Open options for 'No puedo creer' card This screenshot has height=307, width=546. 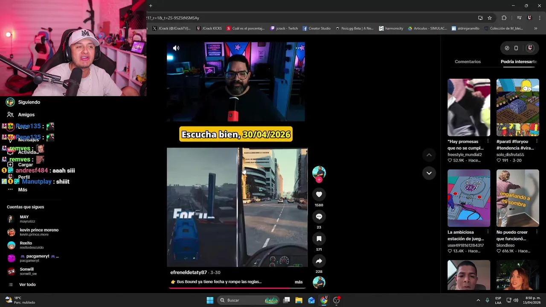point(537,232)
